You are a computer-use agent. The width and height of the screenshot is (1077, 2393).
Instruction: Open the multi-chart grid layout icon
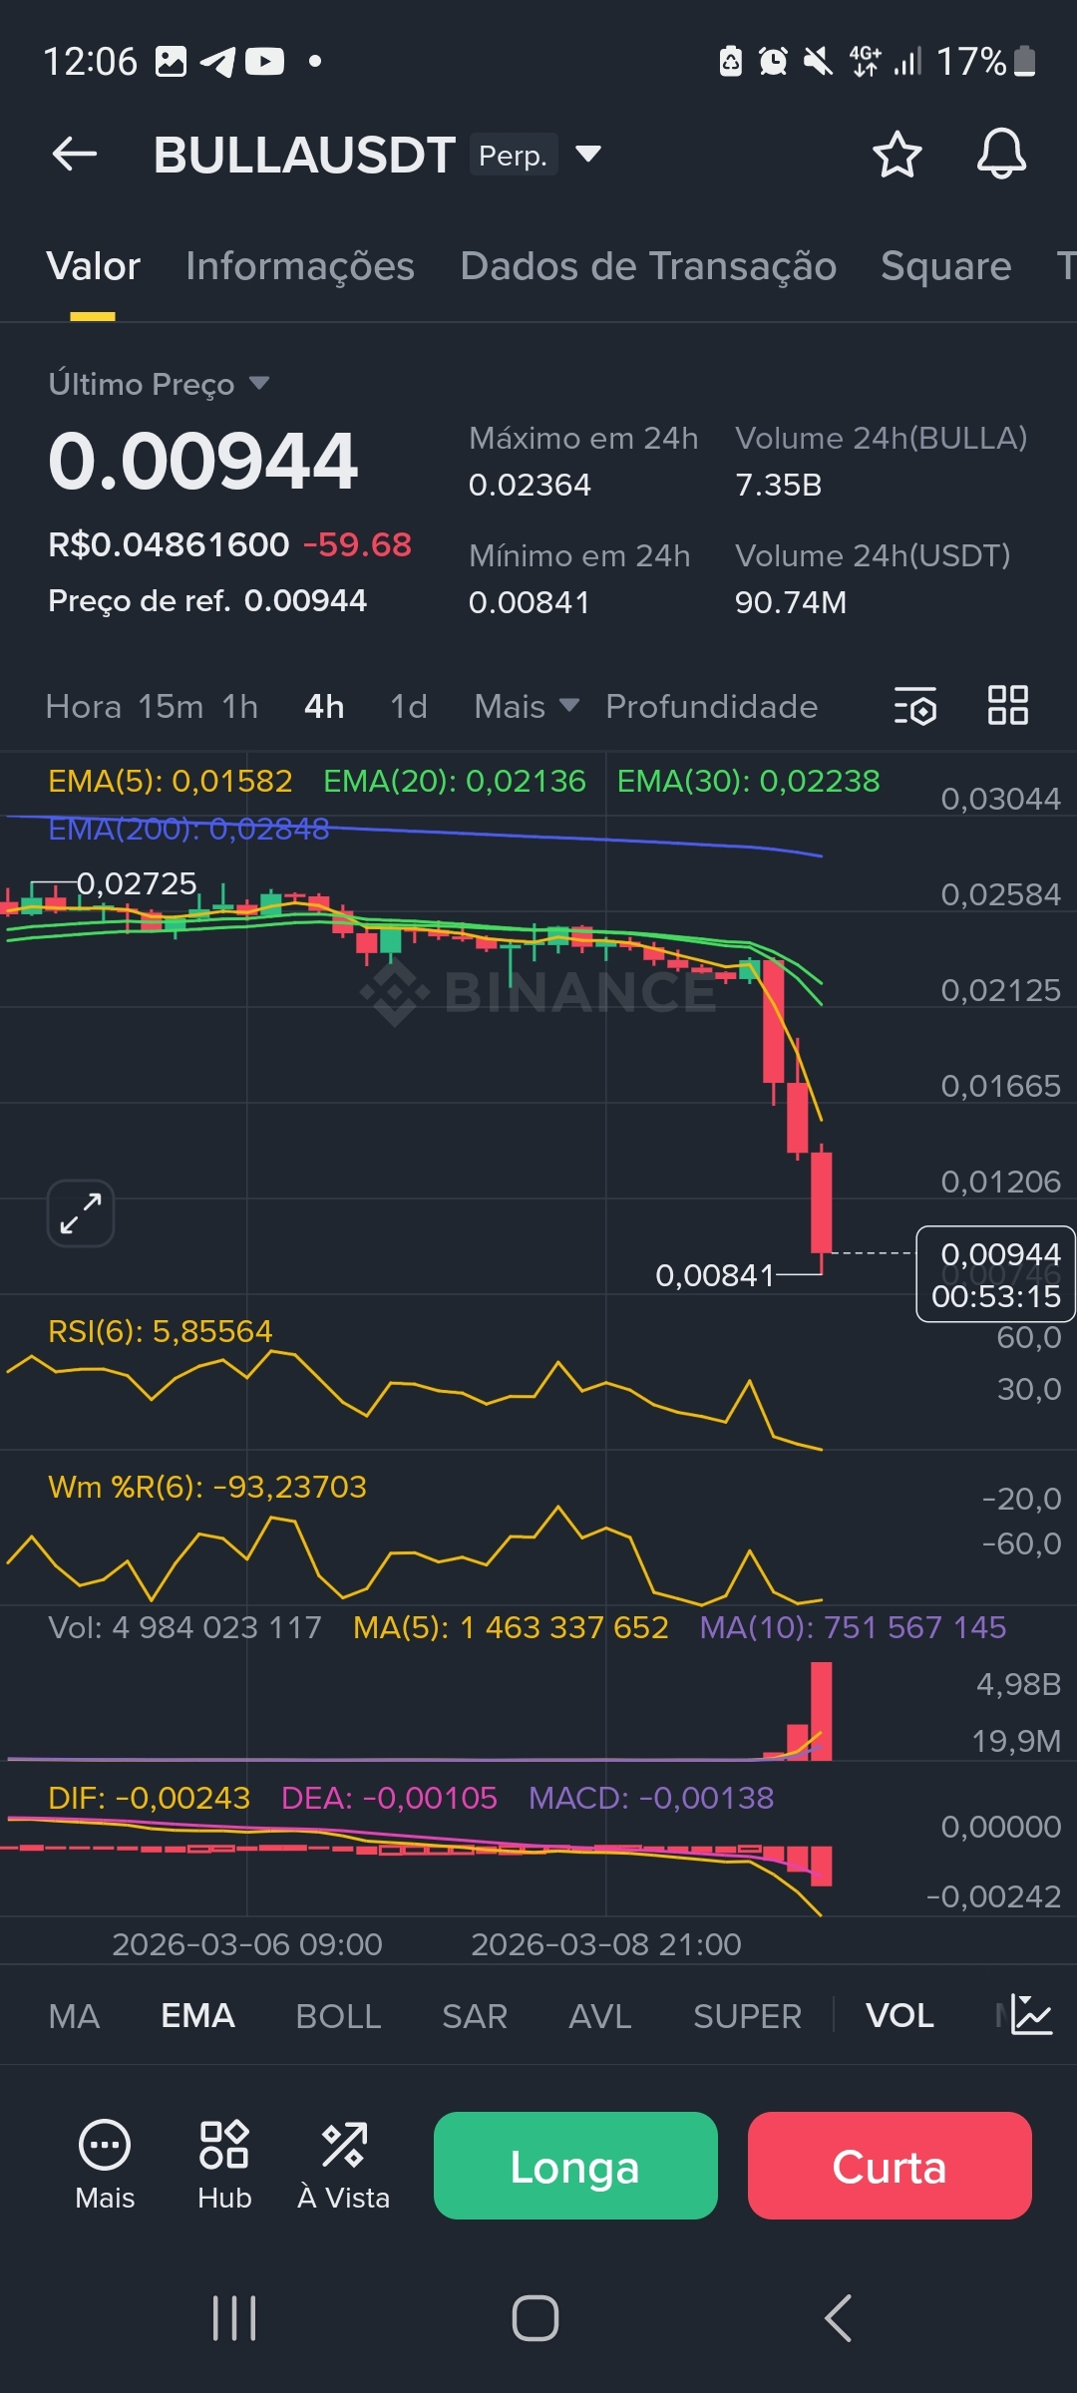[1007, 705]
